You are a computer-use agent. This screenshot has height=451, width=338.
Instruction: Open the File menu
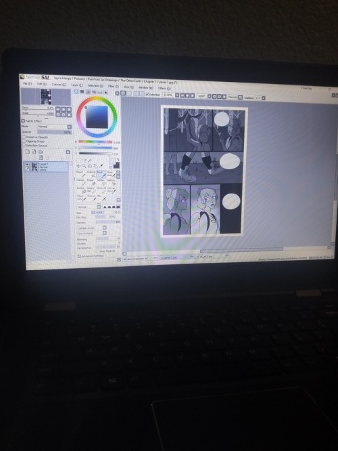[x=27, y=84]
